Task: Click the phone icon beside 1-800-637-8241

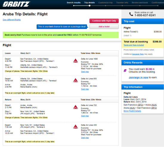Action: tap(131, 14)
